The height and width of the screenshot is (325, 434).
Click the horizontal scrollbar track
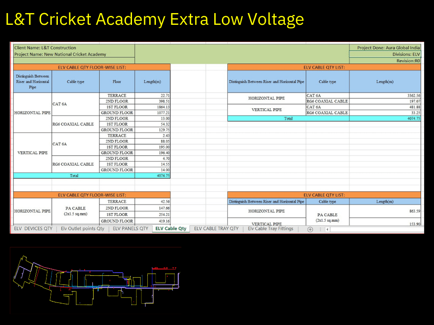click(377, 229)
